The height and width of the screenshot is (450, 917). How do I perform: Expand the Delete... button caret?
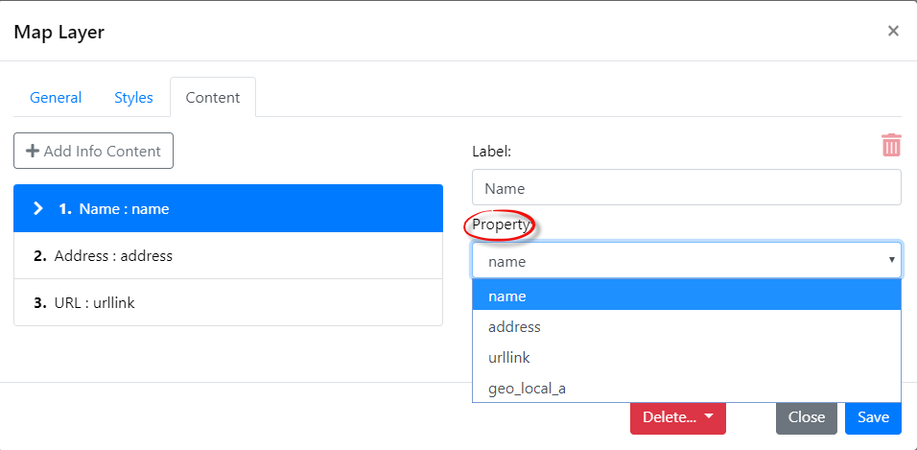(710, 416)
